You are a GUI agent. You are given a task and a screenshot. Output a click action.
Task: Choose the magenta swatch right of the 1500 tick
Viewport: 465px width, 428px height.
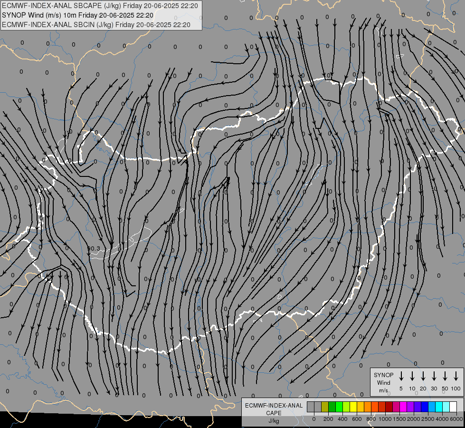403,407
